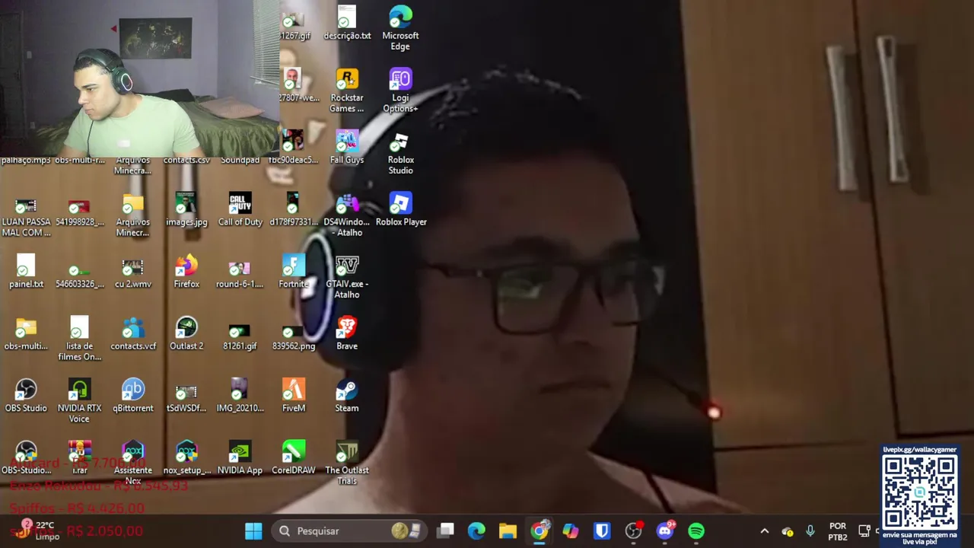Viewport: 974px width, 548px height.
Task: Open NVIDIA App desktop shortcut
Action: pyautogui.click(x=240, y=457)
